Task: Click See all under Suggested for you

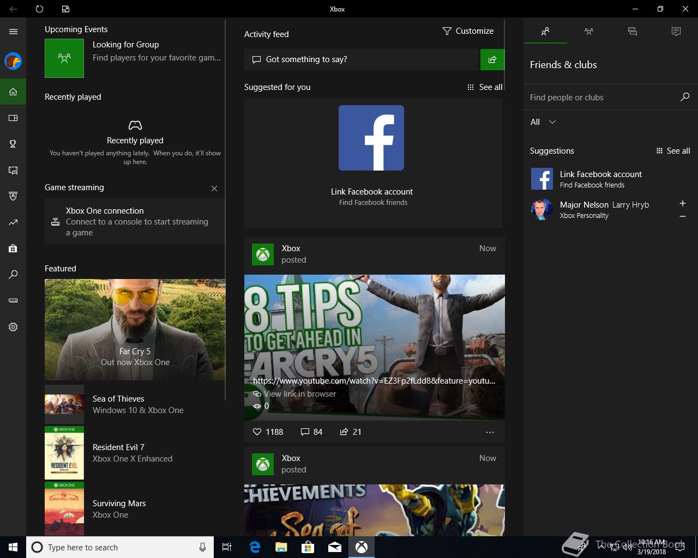Action: [x=485, y=87]
